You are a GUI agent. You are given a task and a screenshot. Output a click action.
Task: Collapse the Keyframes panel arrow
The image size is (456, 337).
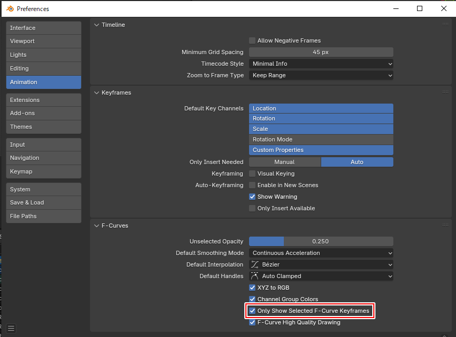(x=96, y=93)
